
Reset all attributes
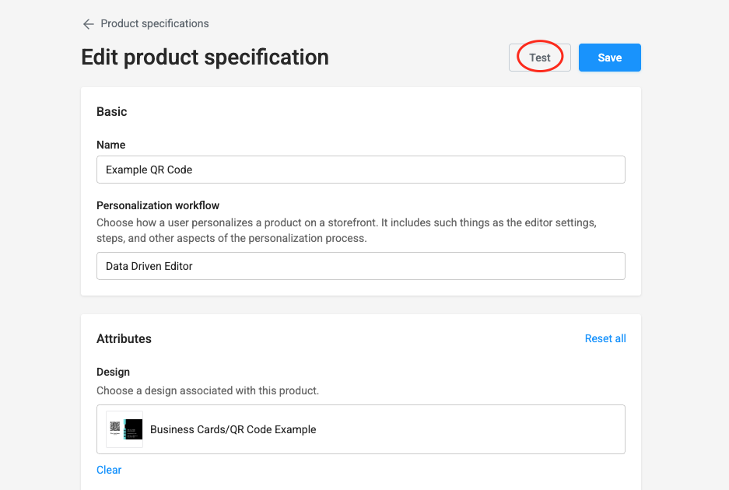click(605, 338)
